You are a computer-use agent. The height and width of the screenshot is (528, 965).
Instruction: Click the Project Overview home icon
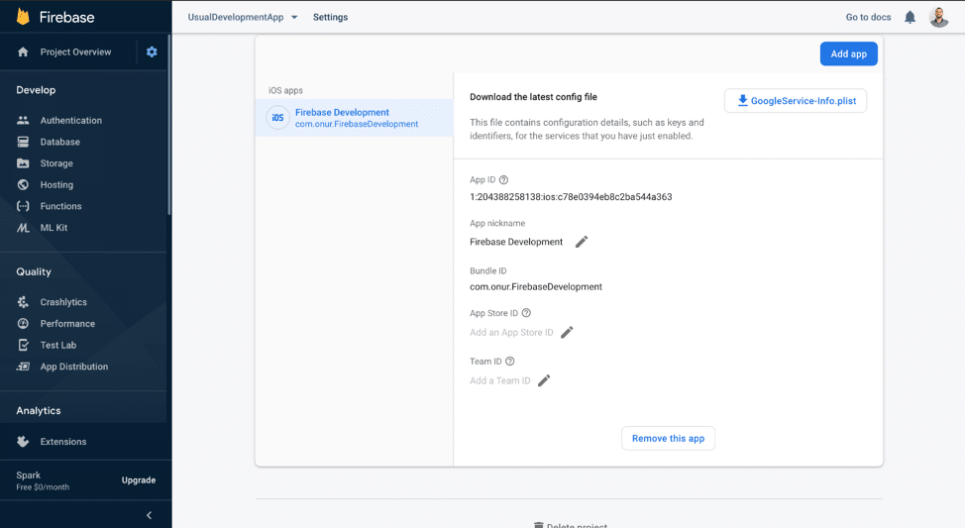(x=23, y=52)
